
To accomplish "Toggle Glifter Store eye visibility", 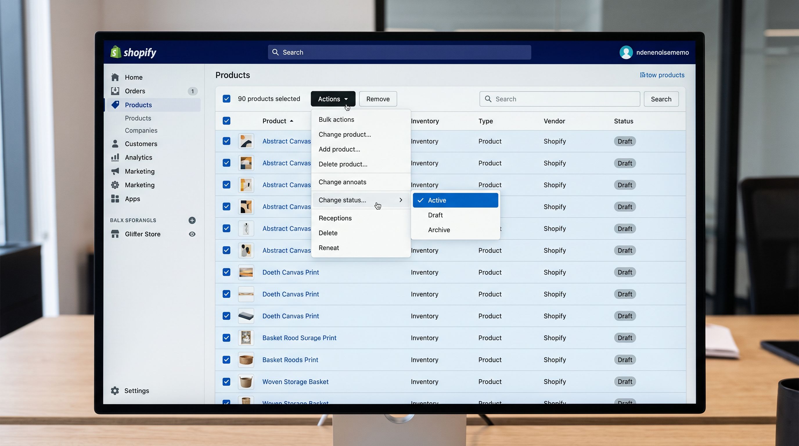I will 192,234.
